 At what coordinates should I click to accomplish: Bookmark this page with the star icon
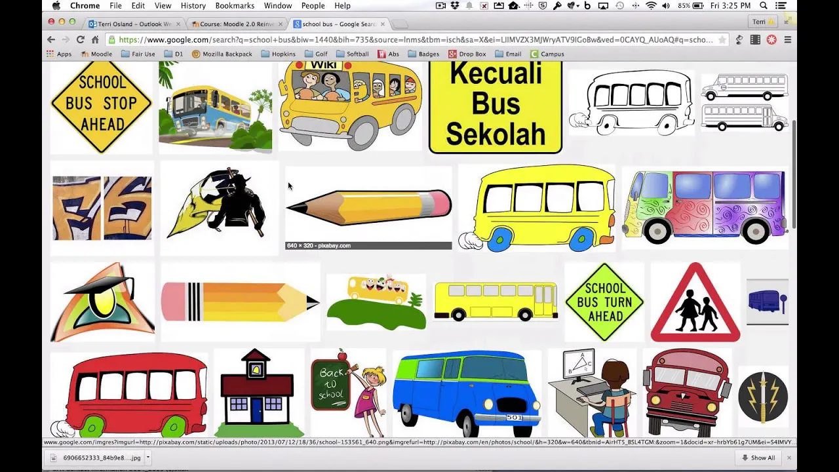722,39
